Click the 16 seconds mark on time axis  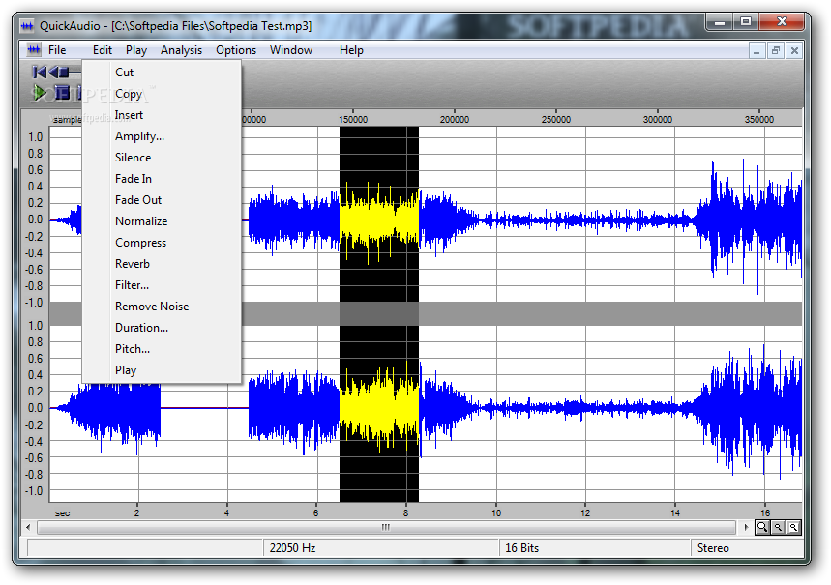point(765,512)
